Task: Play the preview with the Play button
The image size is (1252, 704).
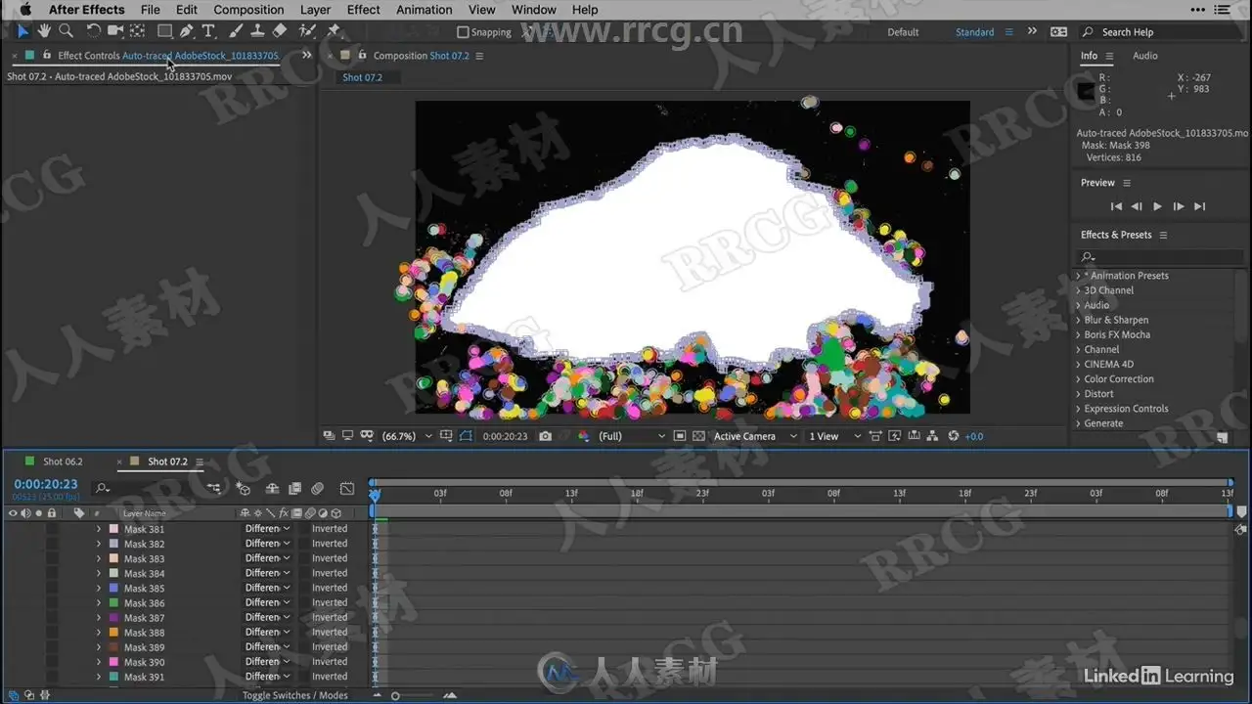Action: pyautogui.click(x=1157, y=206)
